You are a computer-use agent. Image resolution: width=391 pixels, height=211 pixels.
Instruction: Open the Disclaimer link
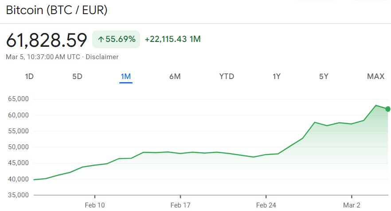pyautogui.click(x=102, y=57)
